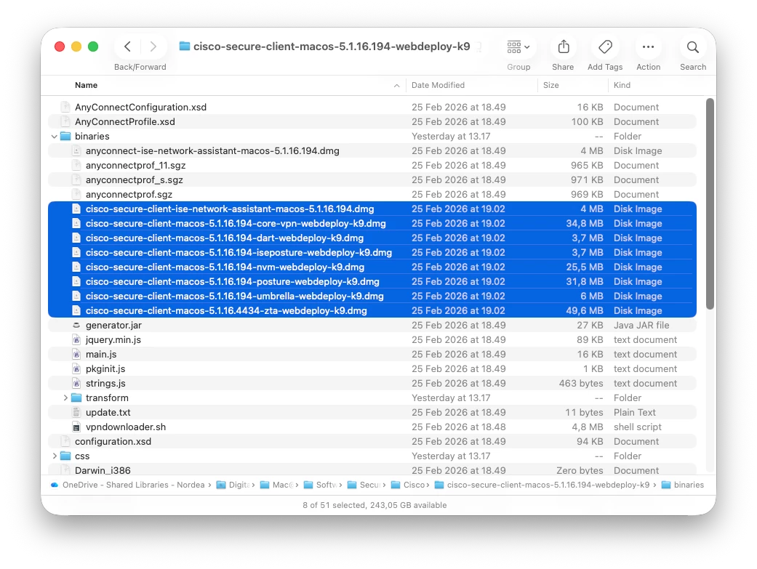Screen dimensions: 757x569
Task: Click the vpndownloader.sh script icon
Action: (x=76, y=427)
